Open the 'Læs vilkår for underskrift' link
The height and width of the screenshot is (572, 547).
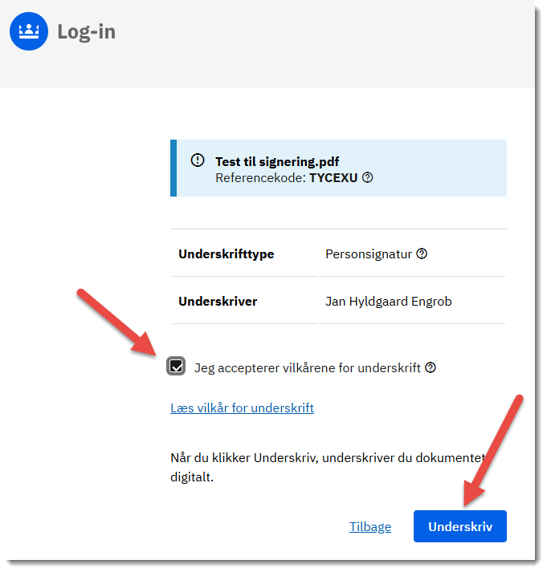pyautogui.click(x=242, y=408)
